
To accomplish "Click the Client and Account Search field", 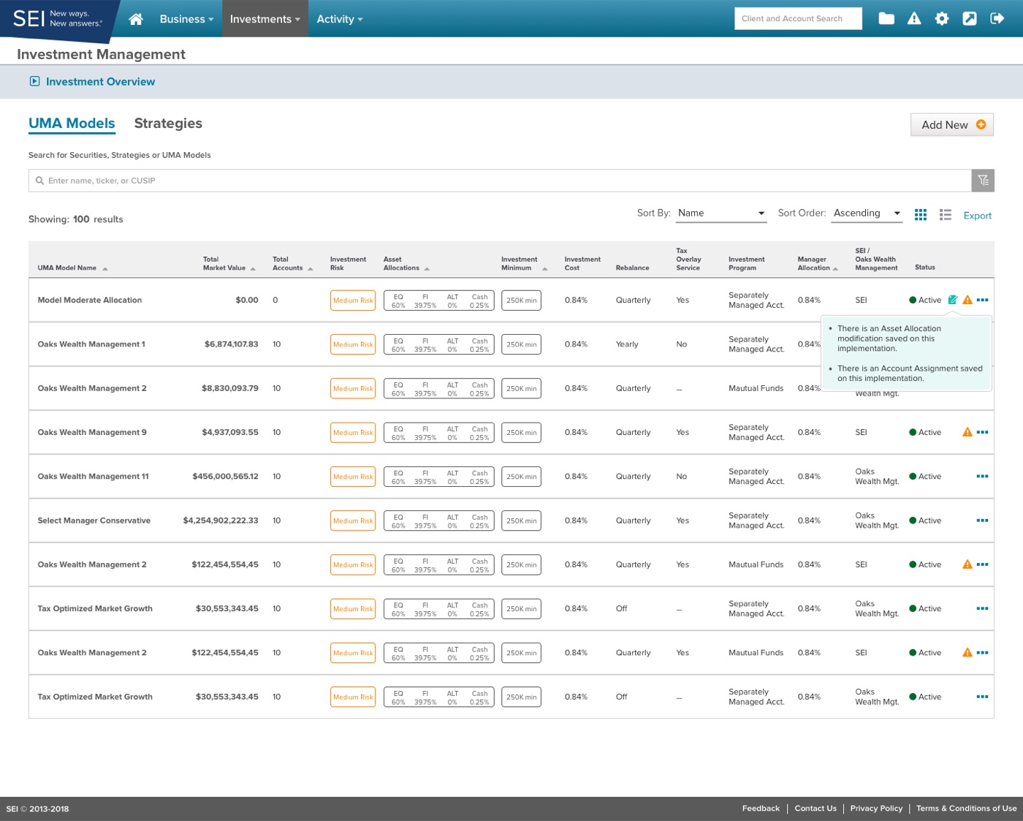I will [798, 18].
